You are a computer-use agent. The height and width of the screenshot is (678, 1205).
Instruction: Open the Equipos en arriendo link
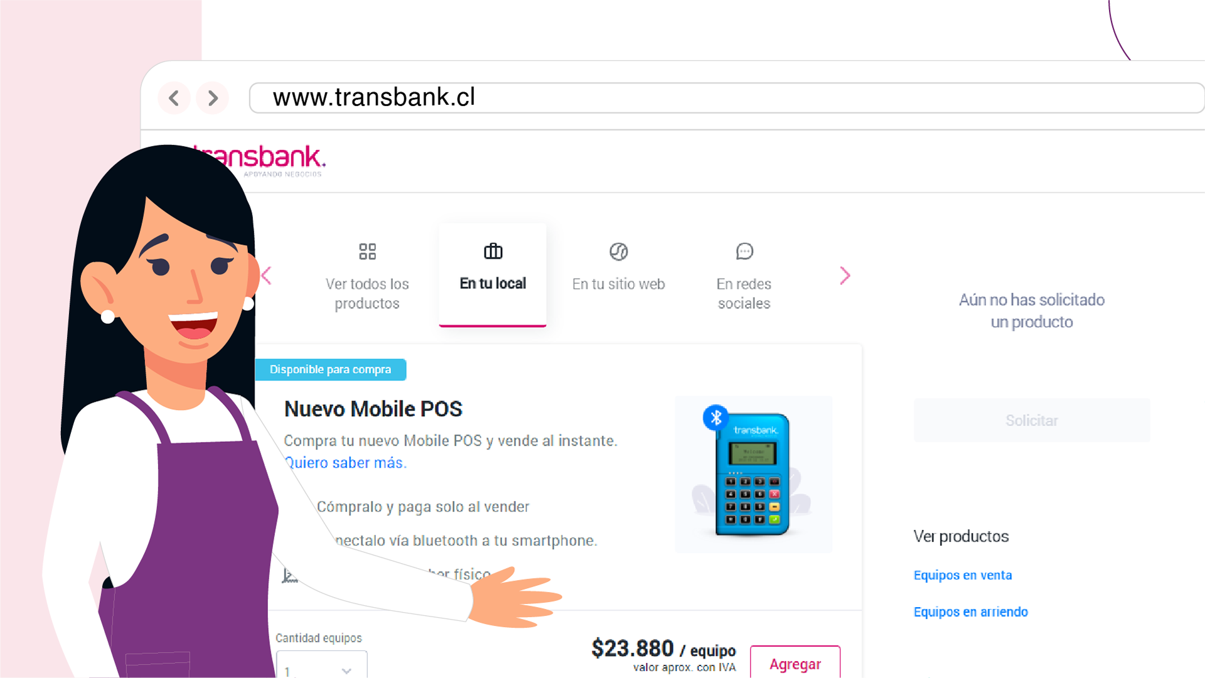971,611
